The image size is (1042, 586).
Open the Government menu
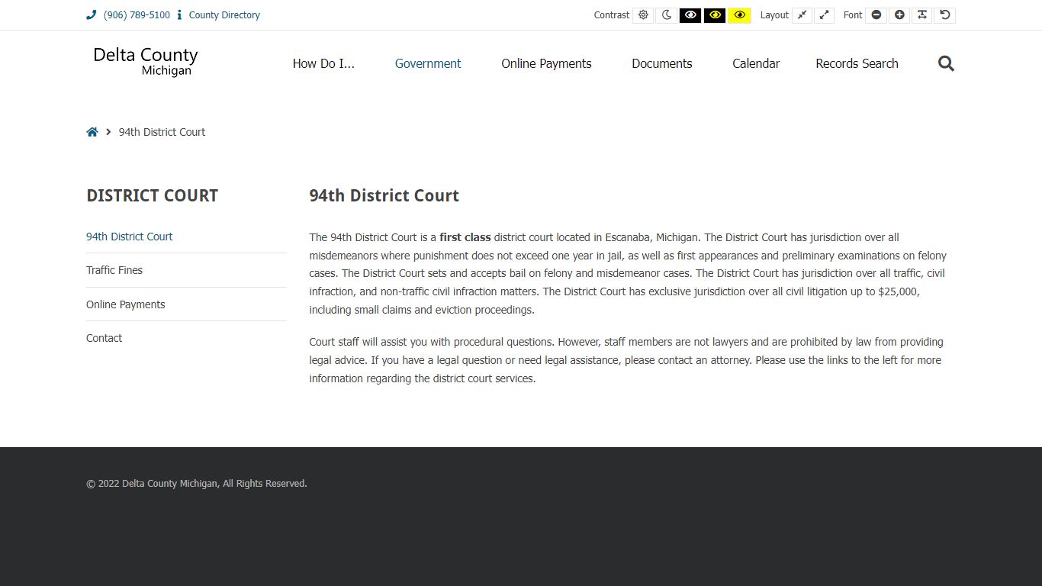[428, 63]
